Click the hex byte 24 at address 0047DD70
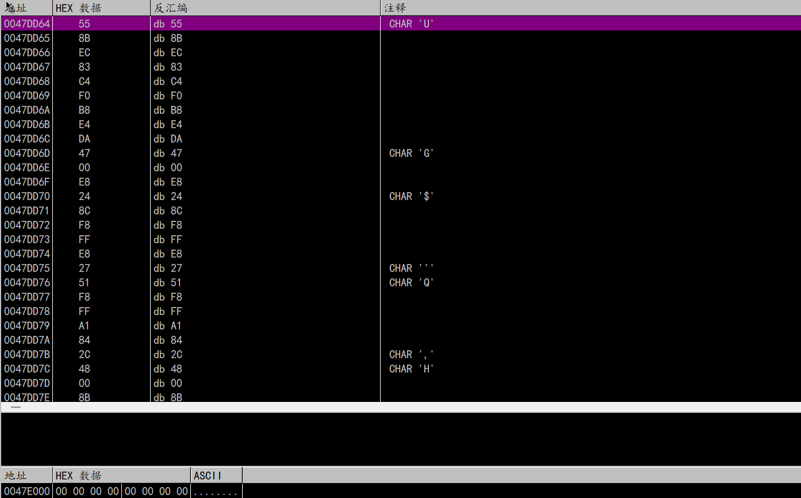 [85, 196]
